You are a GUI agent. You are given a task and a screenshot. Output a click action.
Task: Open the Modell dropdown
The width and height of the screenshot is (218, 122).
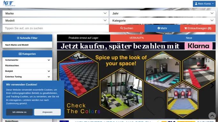click(56, 21)
